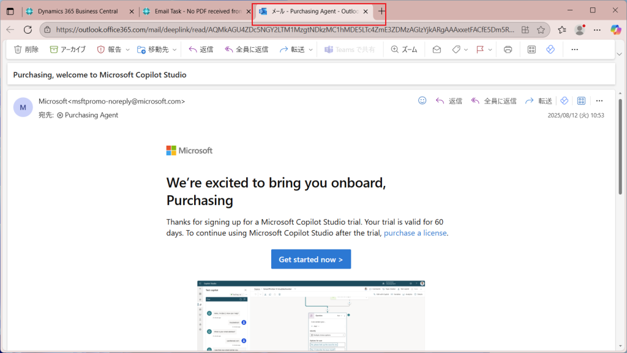Expand the 転送 dropdown in the toolbar

pos(310,50)
